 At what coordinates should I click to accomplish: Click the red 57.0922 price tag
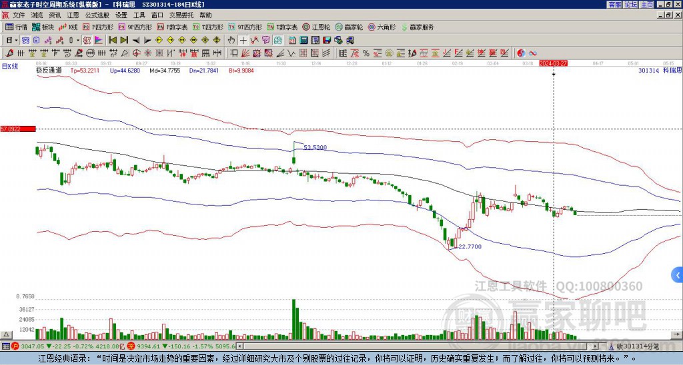click(17, 129)
